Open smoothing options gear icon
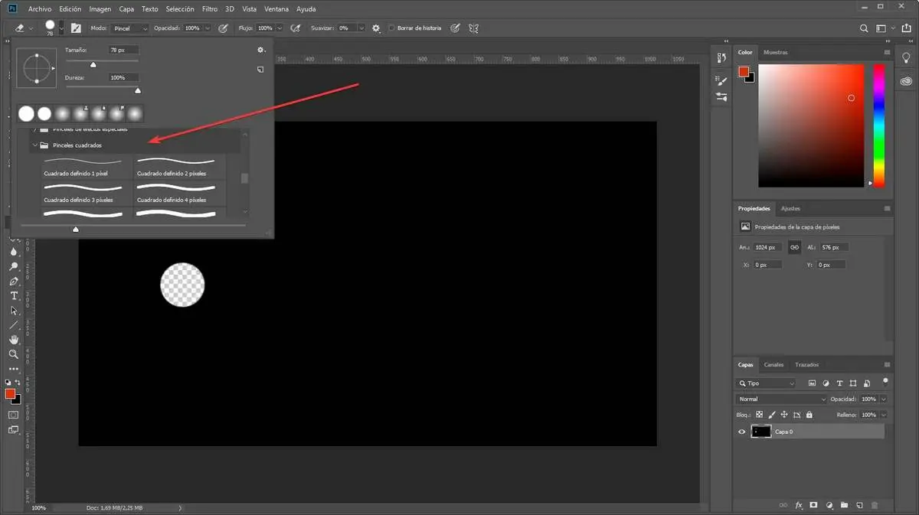The image size is (919, 515). (x=376, y=28)
